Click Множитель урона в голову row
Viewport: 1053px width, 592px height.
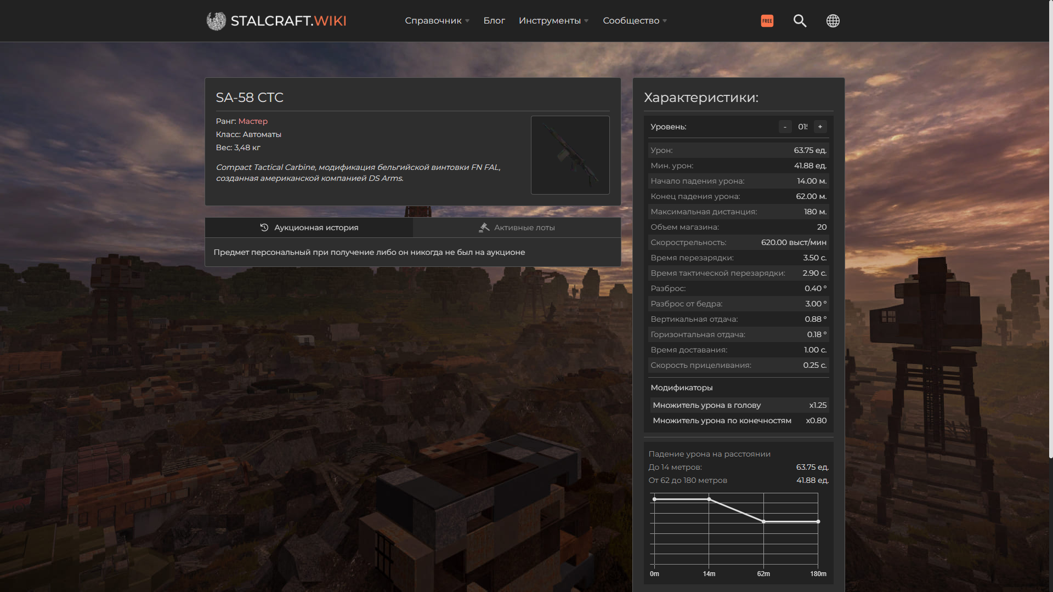pos(740,405)
